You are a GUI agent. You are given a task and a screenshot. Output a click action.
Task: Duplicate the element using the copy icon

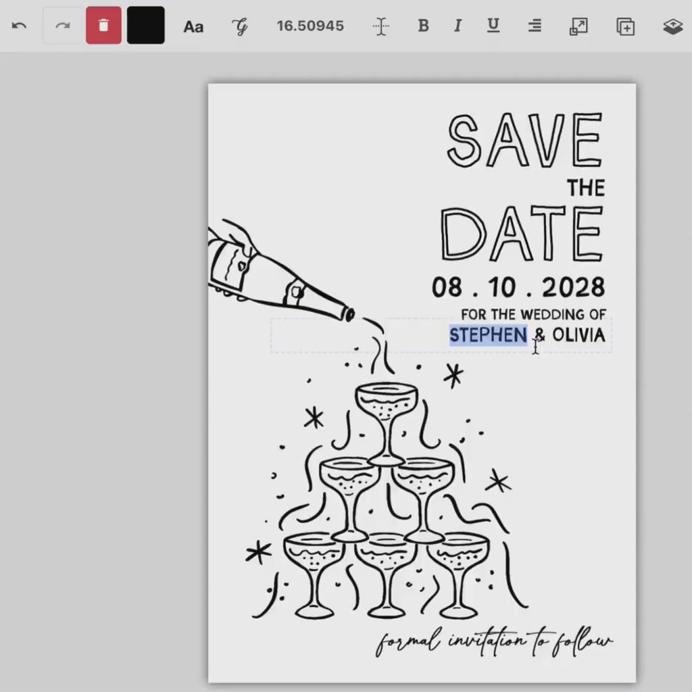625,26
